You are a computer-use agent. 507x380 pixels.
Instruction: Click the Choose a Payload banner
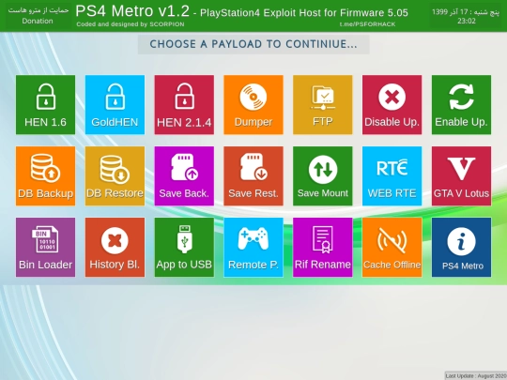click(x=253, y=44)
